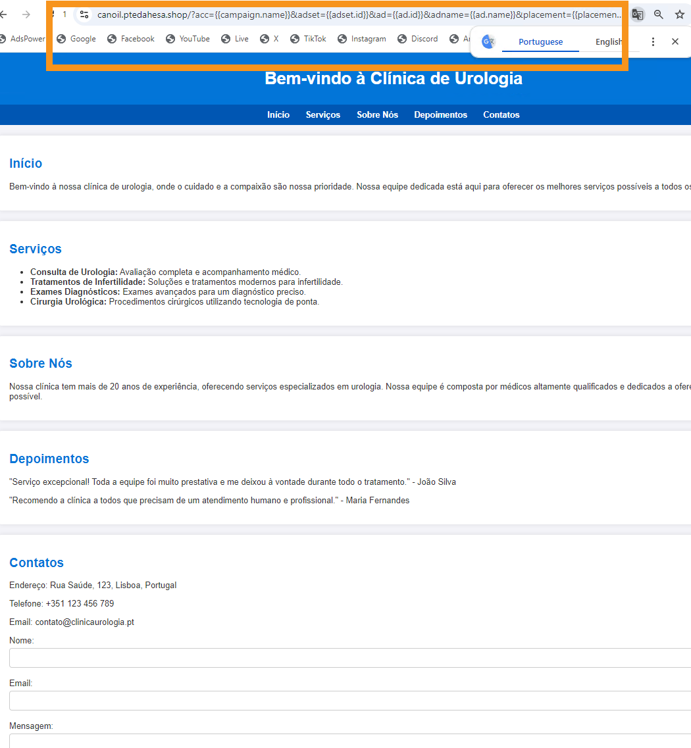Click the Serviços section heading
The width and height of the screenshot is (691, 748).
coord(36,249)
